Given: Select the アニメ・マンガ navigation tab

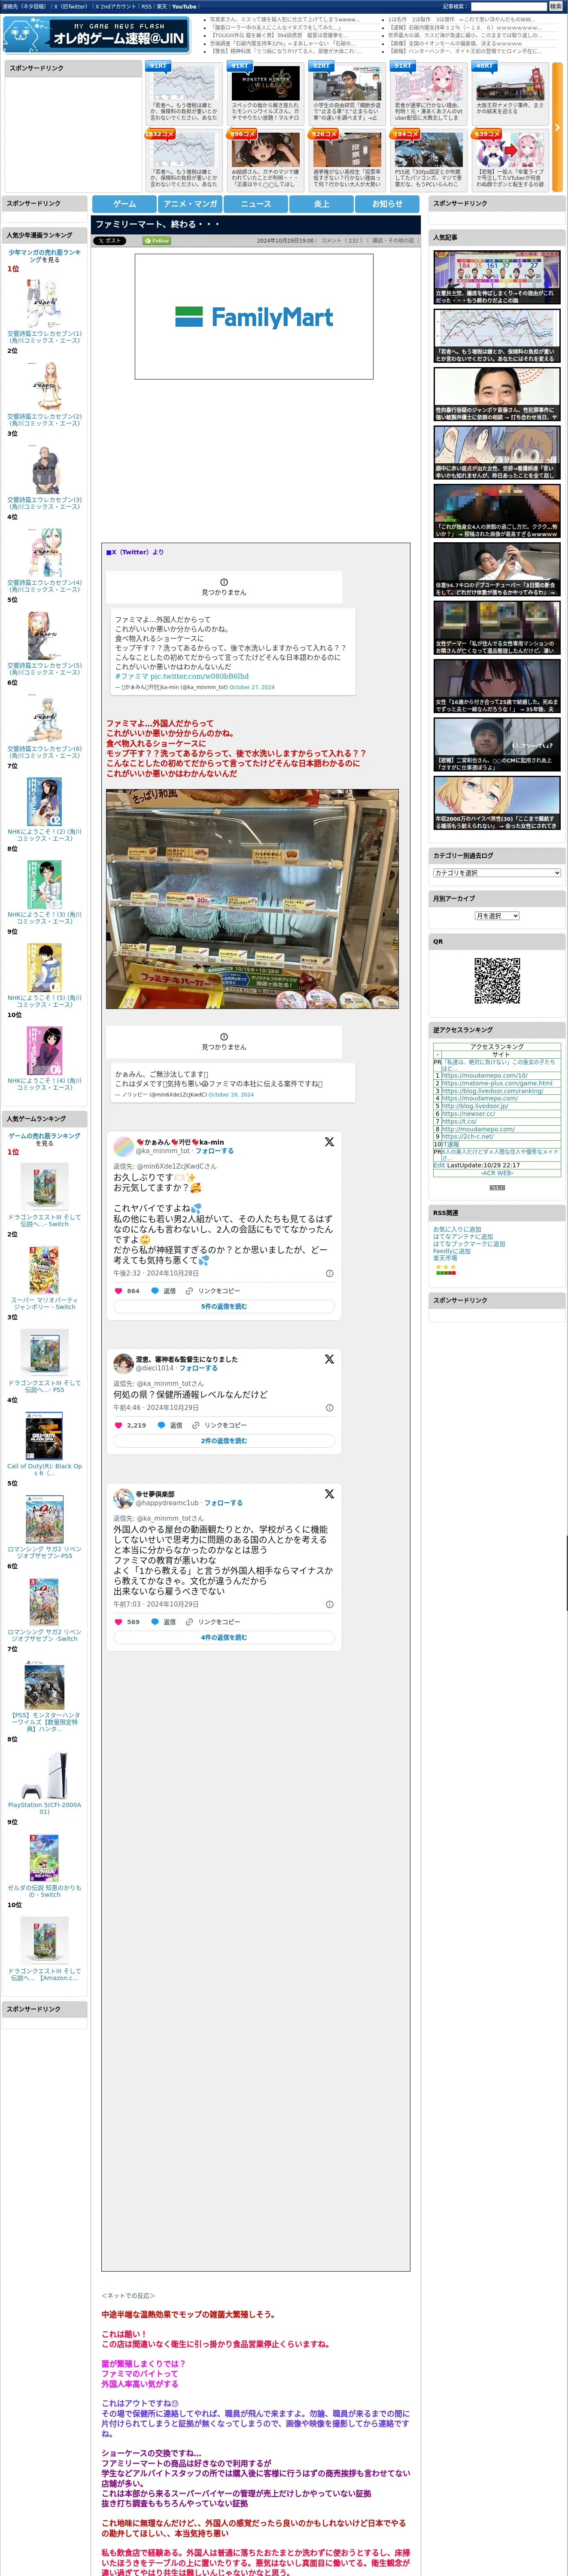Looking at the screenshot, I should click(190, 204).
